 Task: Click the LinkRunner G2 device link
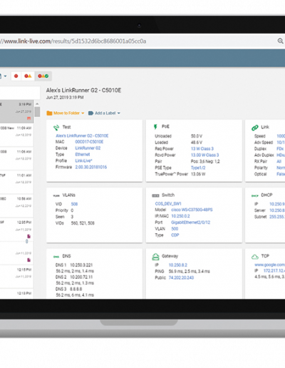pos(88,148)
